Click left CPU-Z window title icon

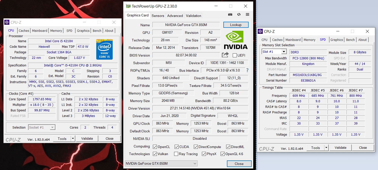(7, 22)
